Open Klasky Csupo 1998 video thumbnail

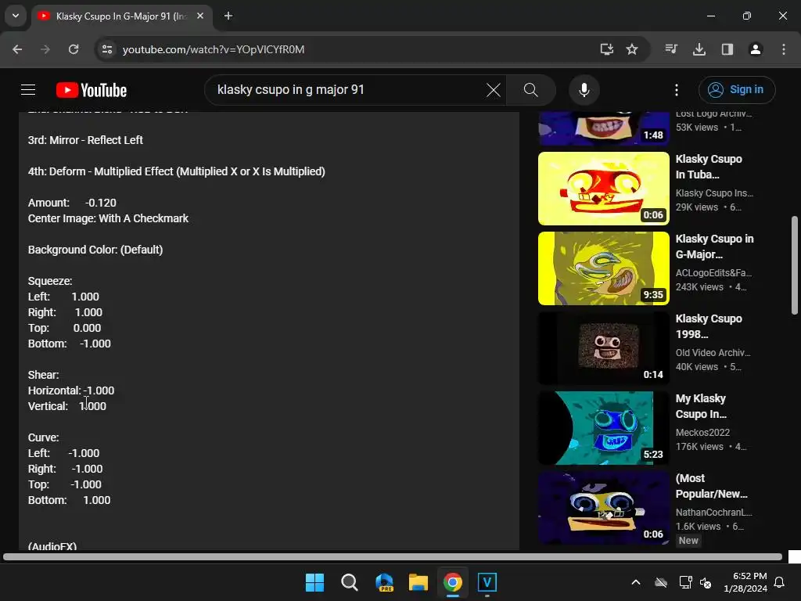[x=603, y=348]
